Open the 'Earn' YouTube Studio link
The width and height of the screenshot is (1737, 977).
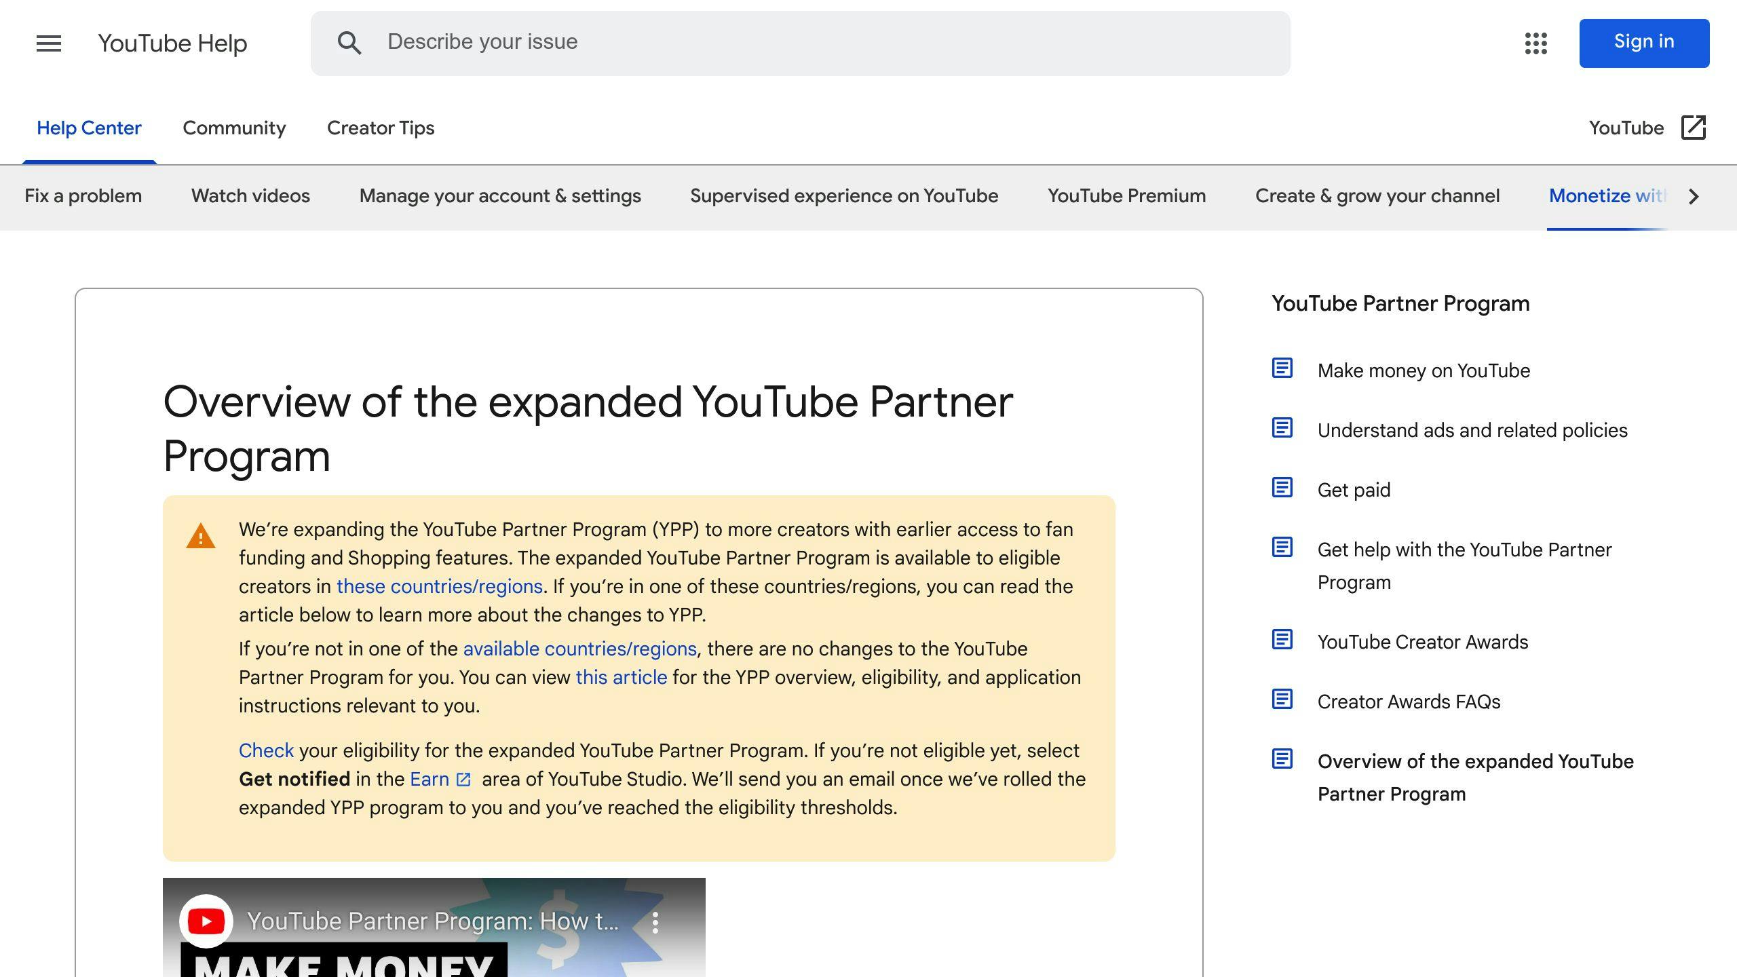(x=430, y=779)
